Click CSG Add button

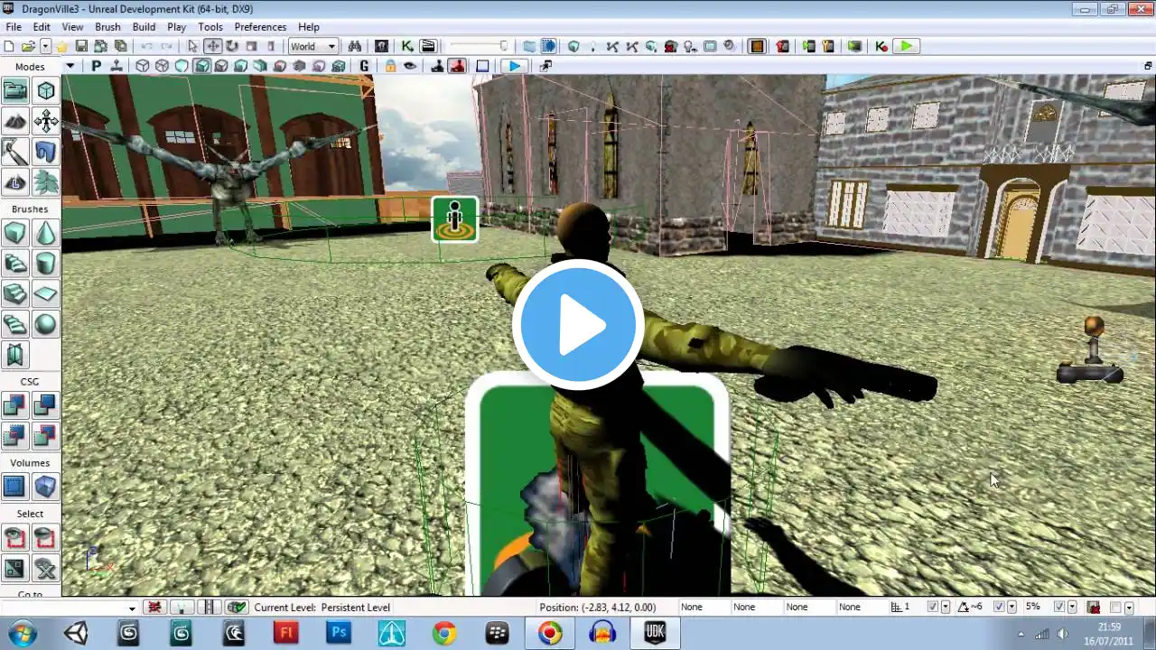coord(15,405)
